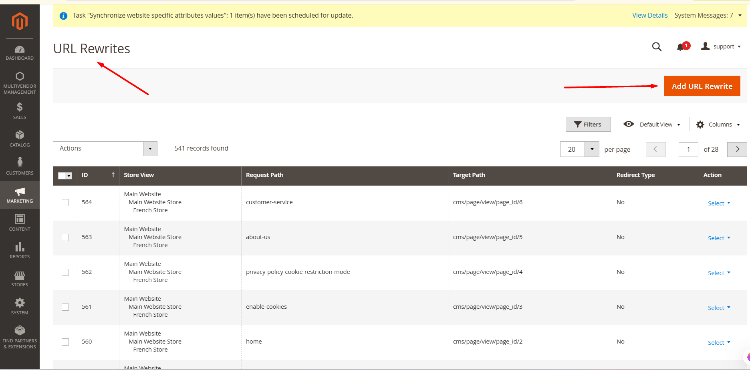Toggle the select-all header checkbox
The width and height of the screenshot is (750, 370).
[x=62, y=175]
